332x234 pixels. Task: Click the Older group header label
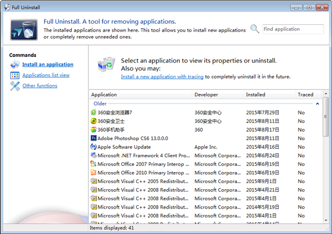point(100,103)
